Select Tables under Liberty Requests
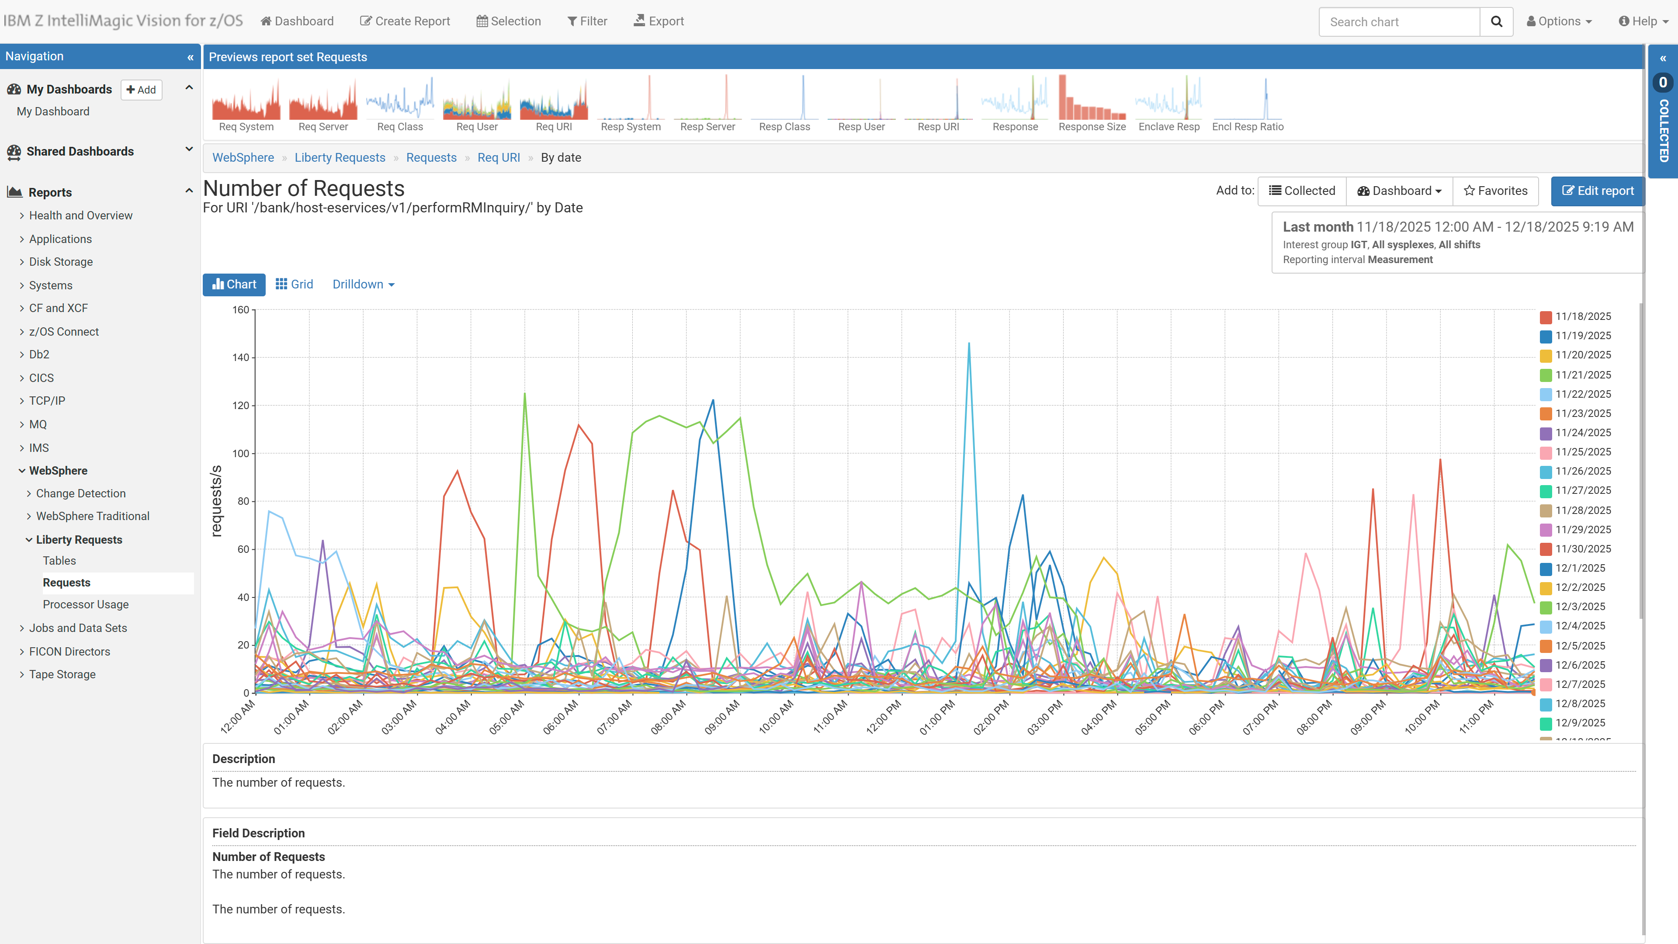 tap(59, 560)
